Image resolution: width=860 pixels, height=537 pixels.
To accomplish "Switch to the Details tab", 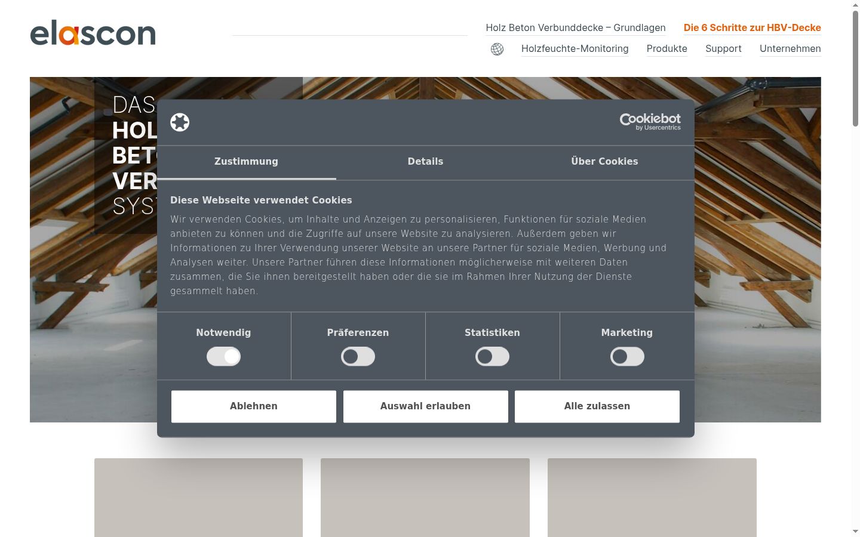I will [x=425, y=162].
